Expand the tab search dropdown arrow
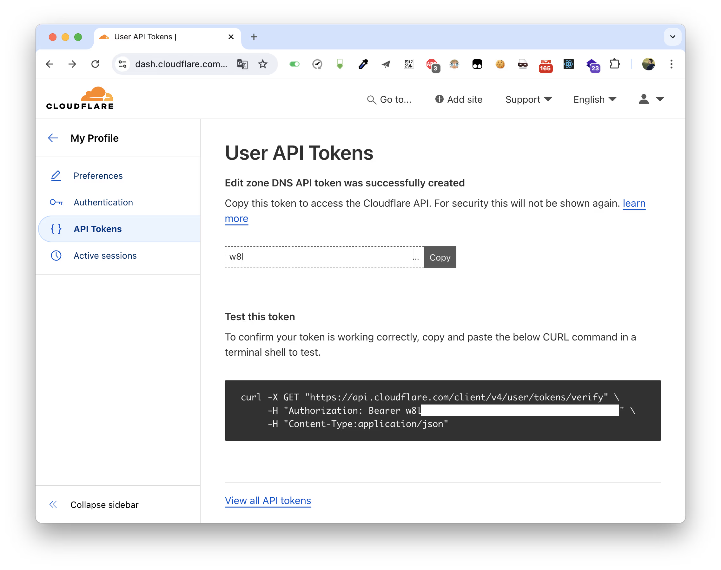The height and width of the screenshot is (570, 721). [x=672, y=37]
